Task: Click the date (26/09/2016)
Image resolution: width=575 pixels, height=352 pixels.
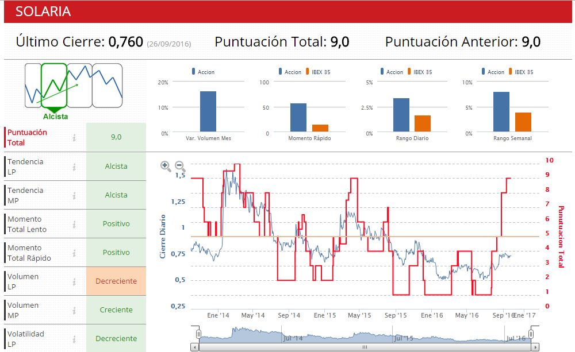Action: 168,44
